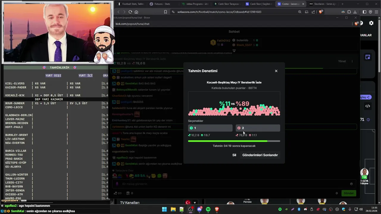Screen dimensions: 381x214
Task: Open the Football Stats, Tables browser tab
Action: [130, 4]
